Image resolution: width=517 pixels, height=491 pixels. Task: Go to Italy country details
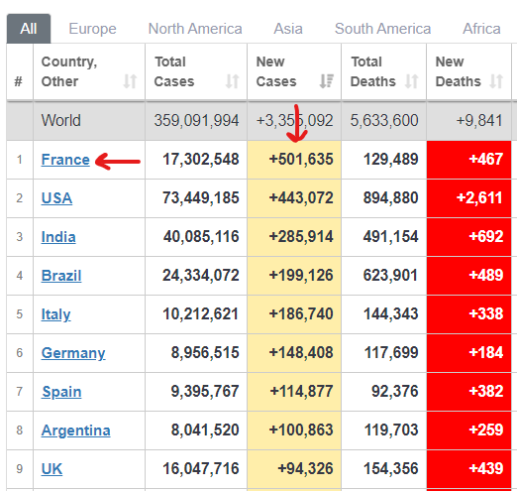pyautogui.click(x=55, y=314)
